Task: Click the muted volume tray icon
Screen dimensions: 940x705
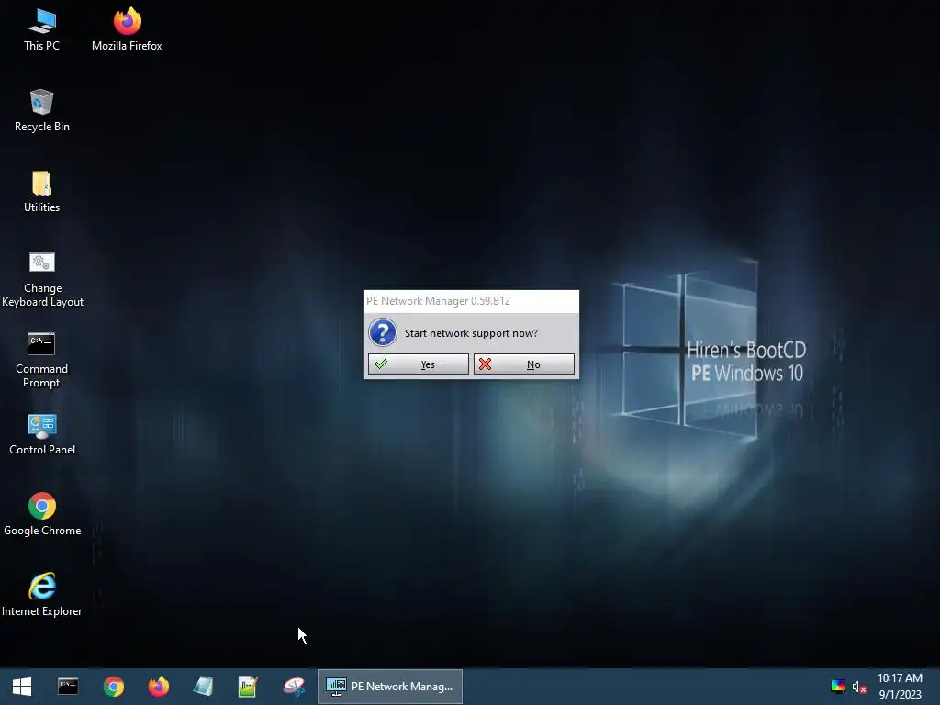Action: [x=859, y=687]
